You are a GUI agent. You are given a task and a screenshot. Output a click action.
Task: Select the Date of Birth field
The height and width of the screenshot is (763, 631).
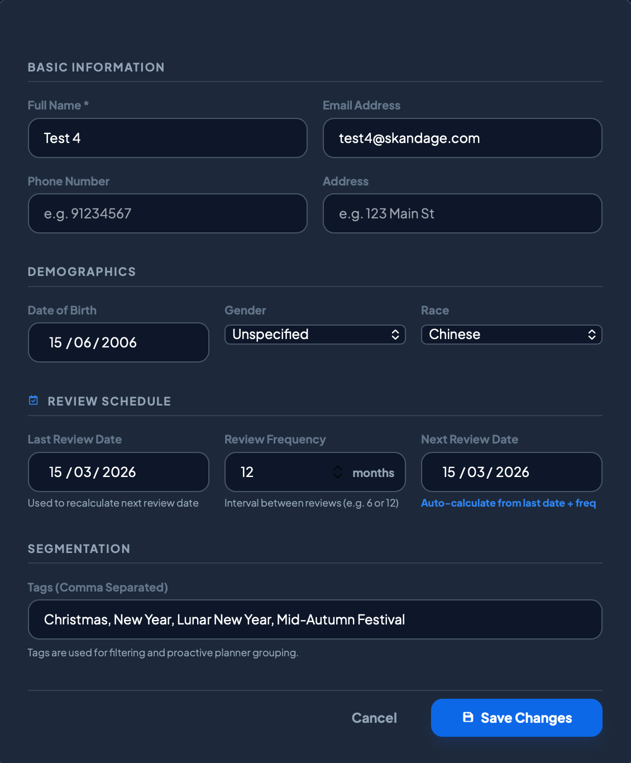(x=118, y=342)
